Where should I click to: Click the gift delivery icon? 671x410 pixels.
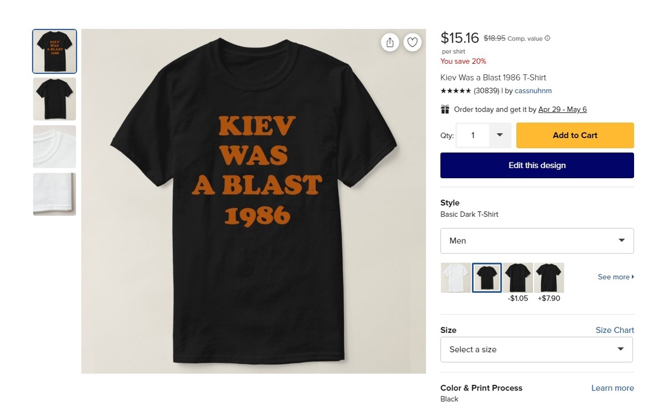click(x=445, y=109)
